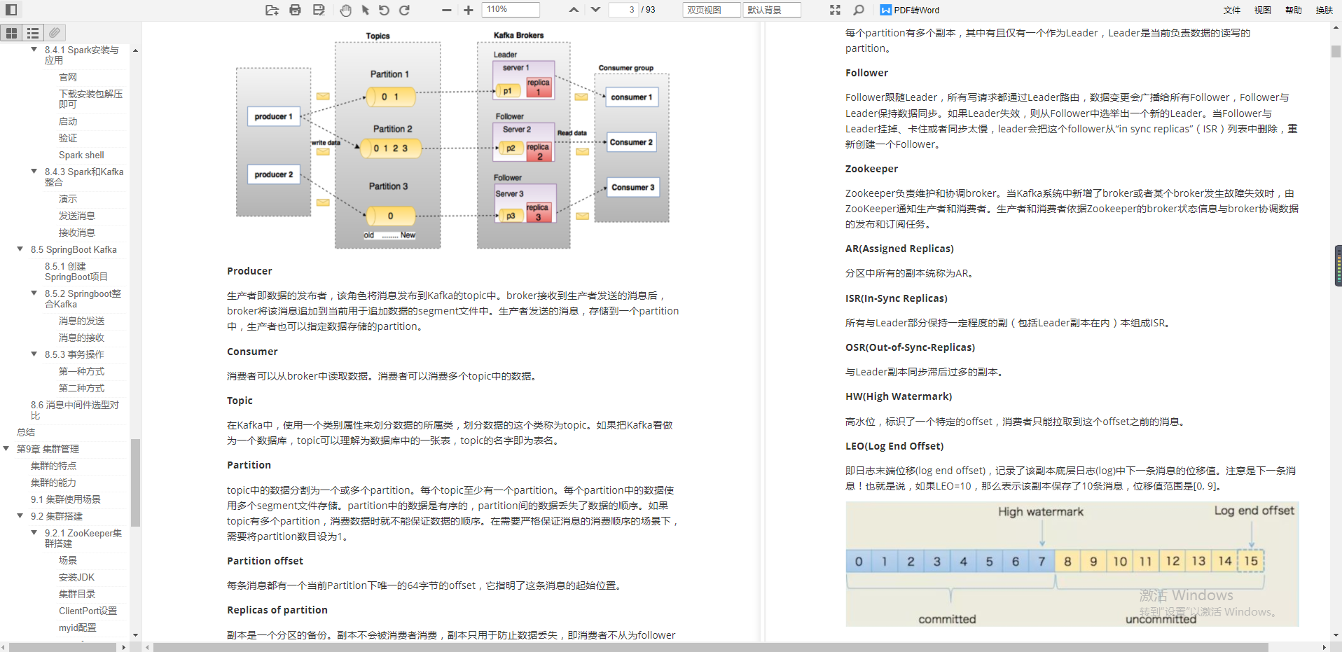
Task: Jump to ClientPort设置 bookmark
Action: point(88,611)
